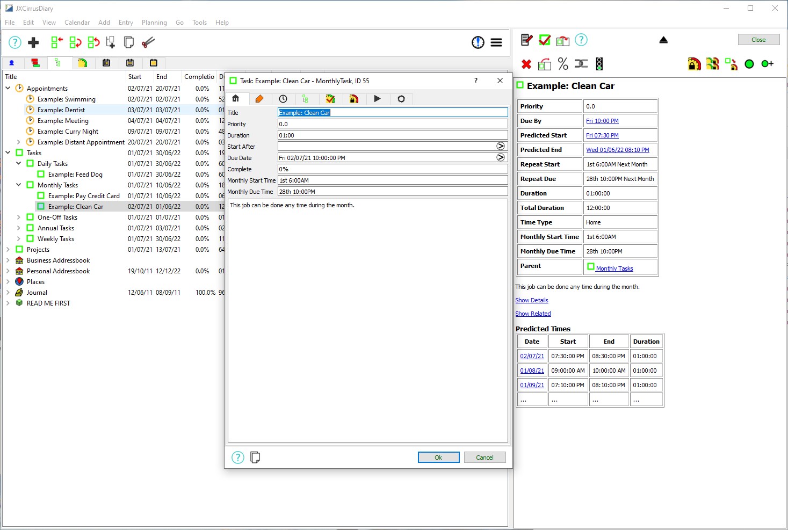Click the scissors cut icon
Image resolution: width=788 pixels, height=530 pixels.
pos(148,42)
